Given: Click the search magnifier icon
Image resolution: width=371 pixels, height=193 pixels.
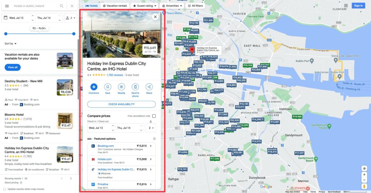Looking at the screenshot, I should (x=62, y=6).
